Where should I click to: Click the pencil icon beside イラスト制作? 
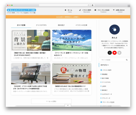(x=80, y=10)
